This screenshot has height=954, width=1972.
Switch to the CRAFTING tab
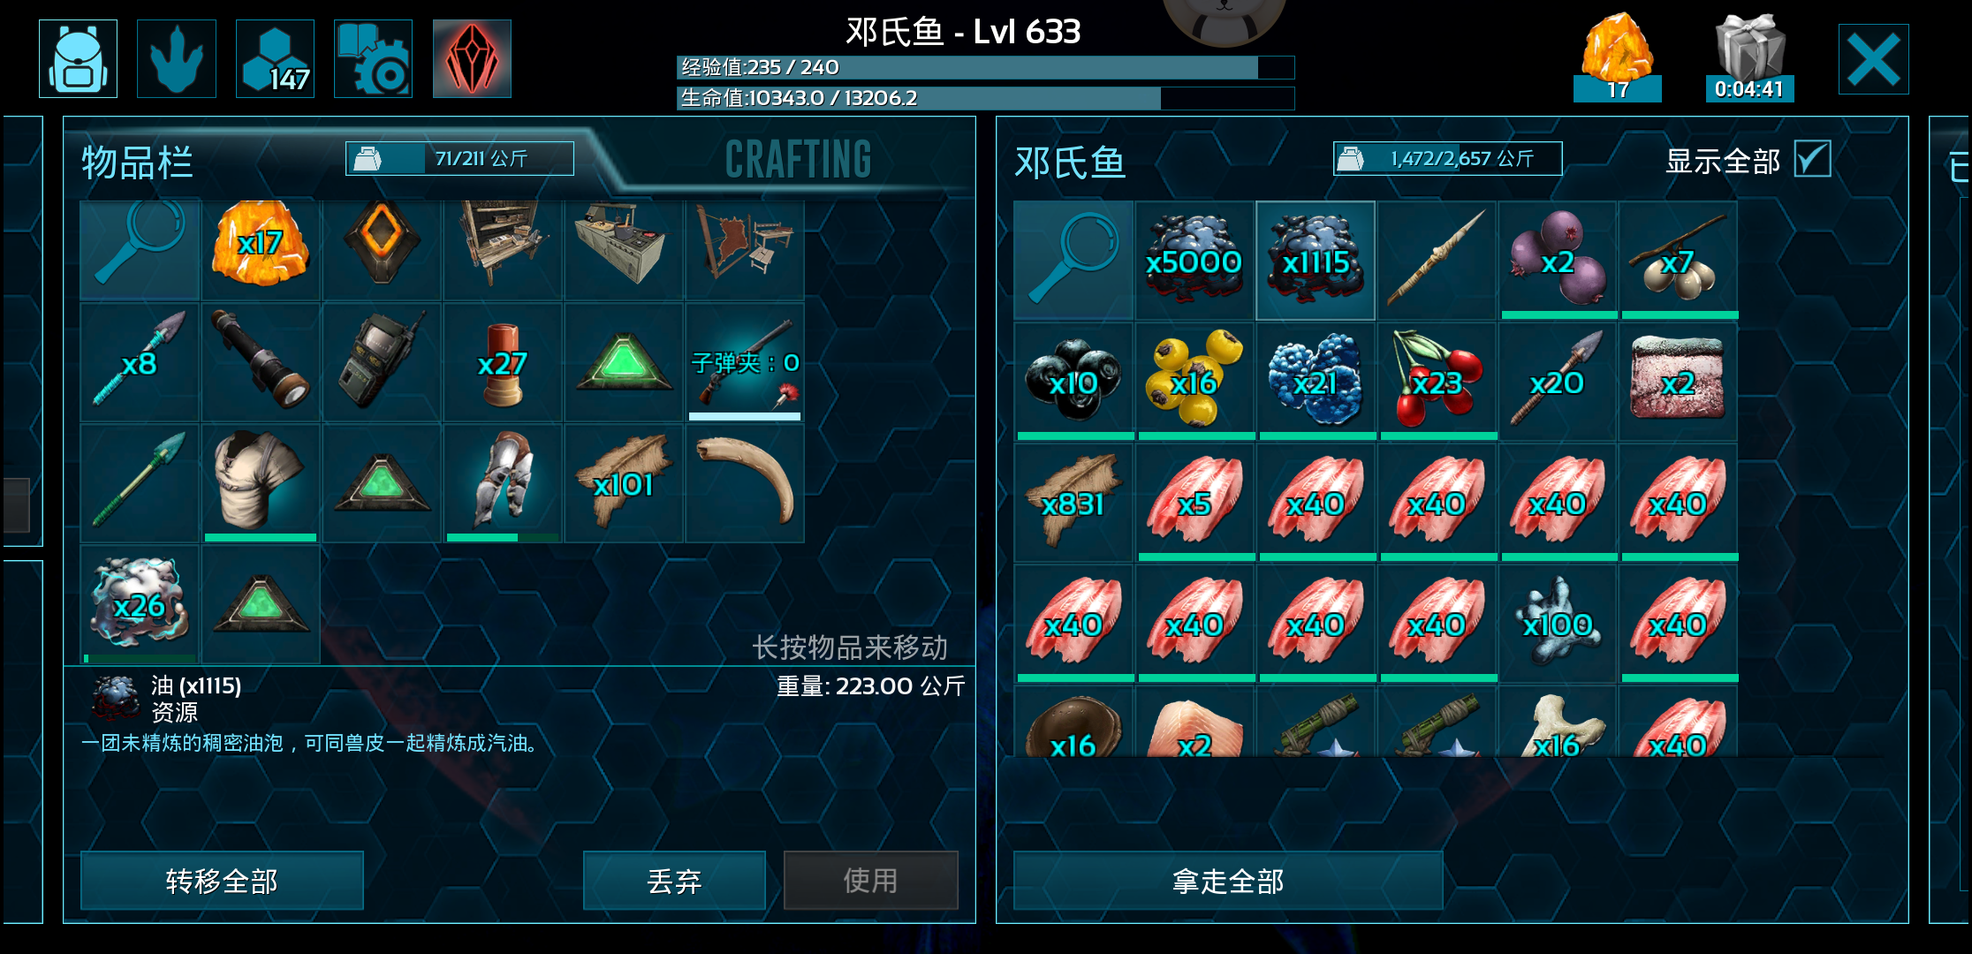[x=798, y=159]
